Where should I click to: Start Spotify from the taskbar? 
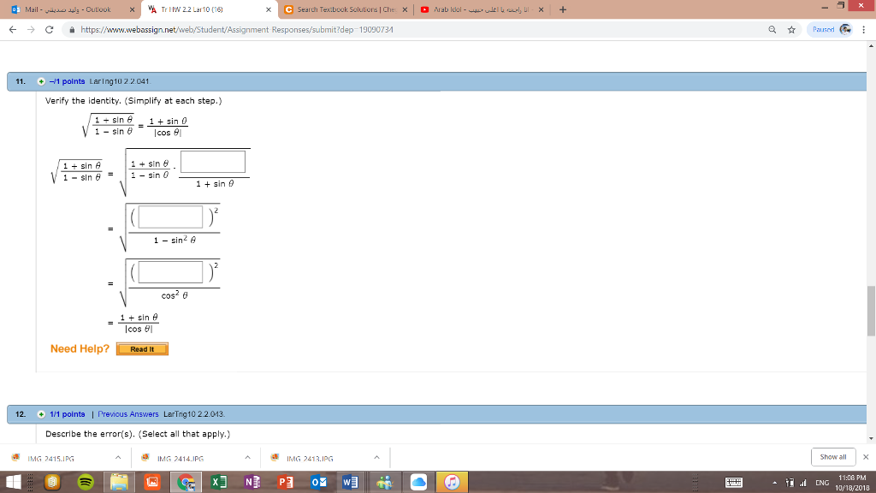(86, 482)
